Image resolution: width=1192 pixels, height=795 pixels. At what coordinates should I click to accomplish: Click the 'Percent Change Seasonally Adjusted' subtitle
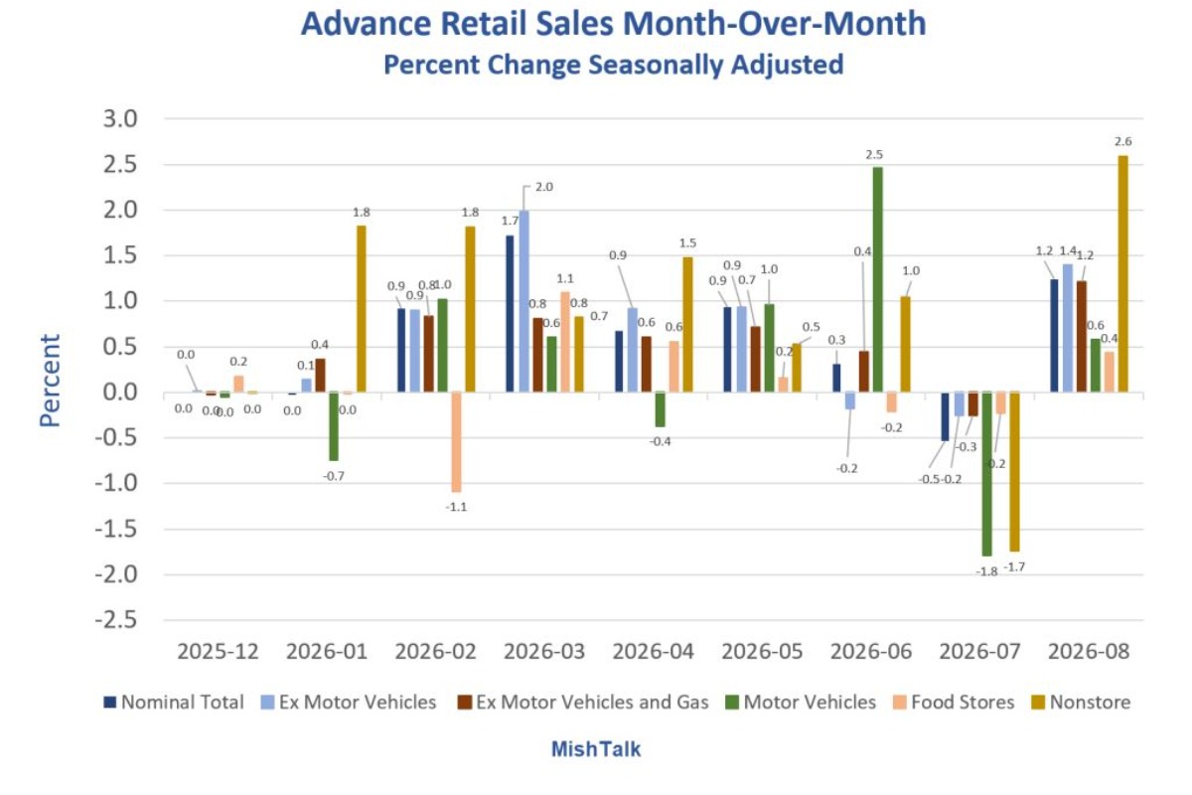click(x=614, y=65)
